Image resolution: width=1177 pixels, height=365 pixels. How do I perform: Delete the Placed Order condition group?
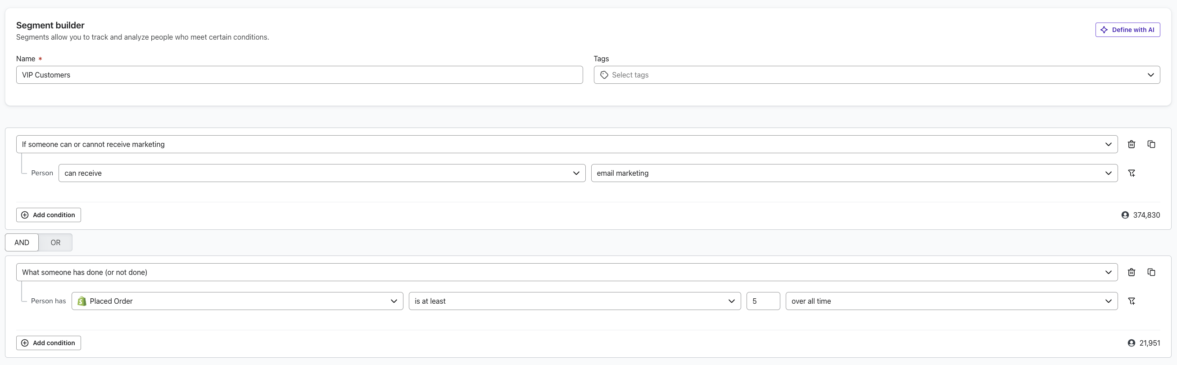coord(1132,272)
